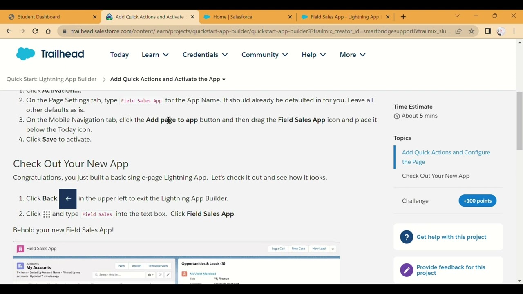Click the Field Sales App screenshot image
The height and width of the screenshot is (294, 523).
click(177, 263)
